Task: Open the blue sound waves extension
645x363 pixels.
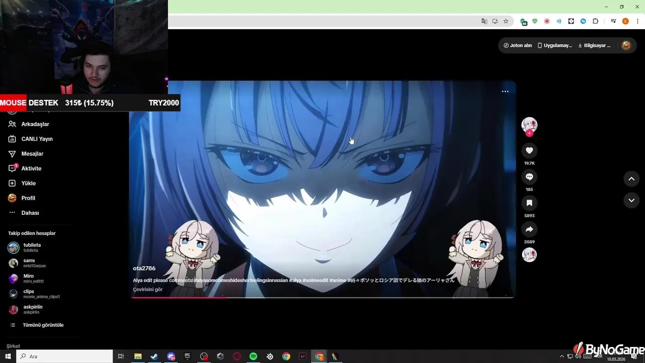Action: pos(559,21)
